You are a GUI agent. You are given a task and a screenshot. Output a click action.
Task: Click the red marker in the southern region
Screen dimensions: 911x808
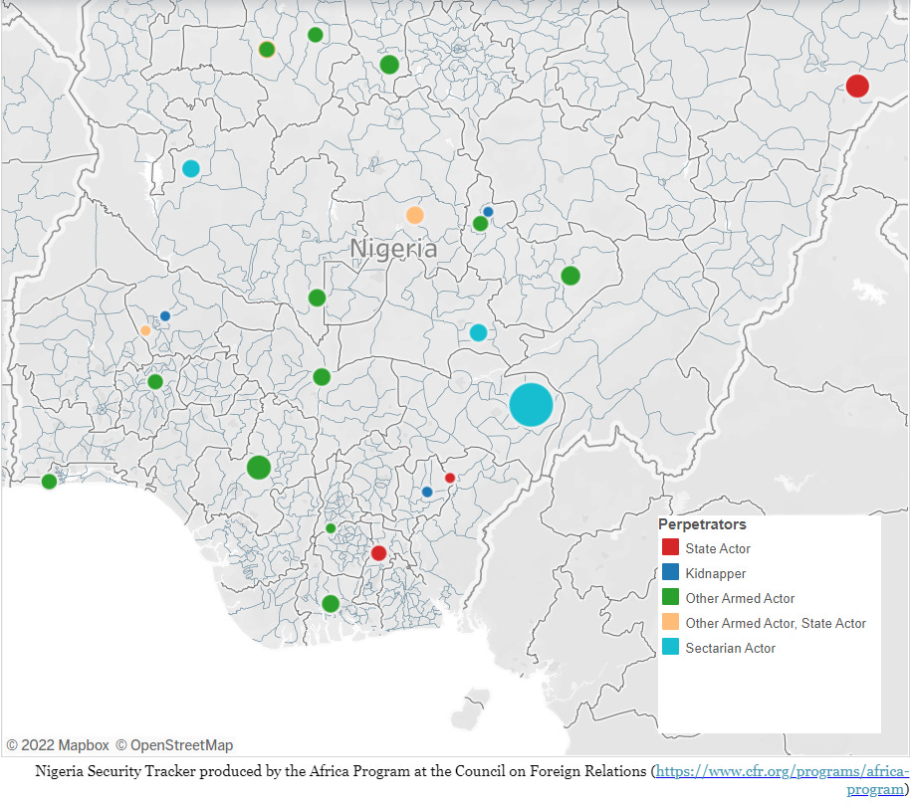pyautogui.click(x=377, y=551)
